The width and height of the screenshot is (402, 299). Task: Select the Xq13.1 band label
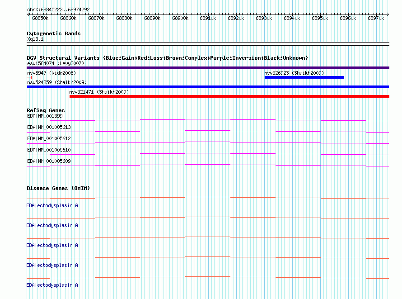[x=35, y=39]
